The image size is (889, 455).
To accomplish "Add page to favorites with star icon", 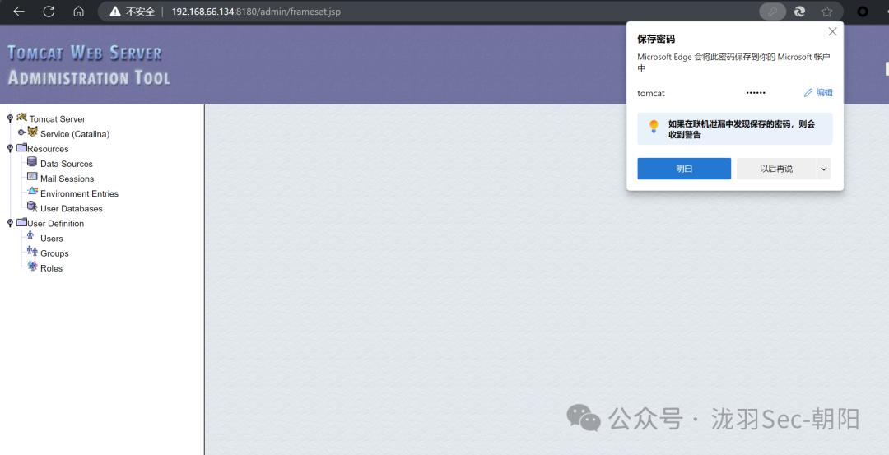I will tap(826, 12).
